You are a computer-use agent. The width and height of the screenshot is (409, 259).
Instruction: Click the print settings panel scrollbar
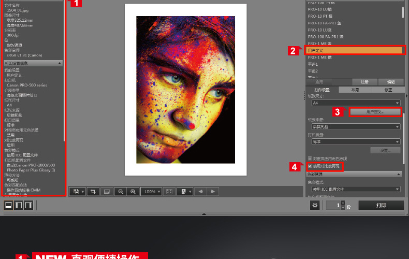(x=403, y=138)
